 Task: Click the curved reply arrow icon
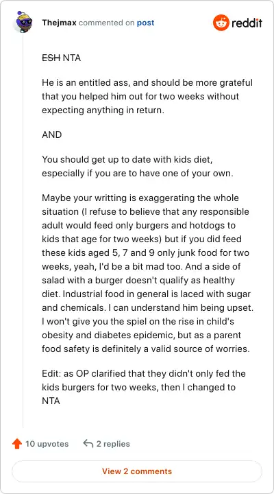[x=88, y=444]
